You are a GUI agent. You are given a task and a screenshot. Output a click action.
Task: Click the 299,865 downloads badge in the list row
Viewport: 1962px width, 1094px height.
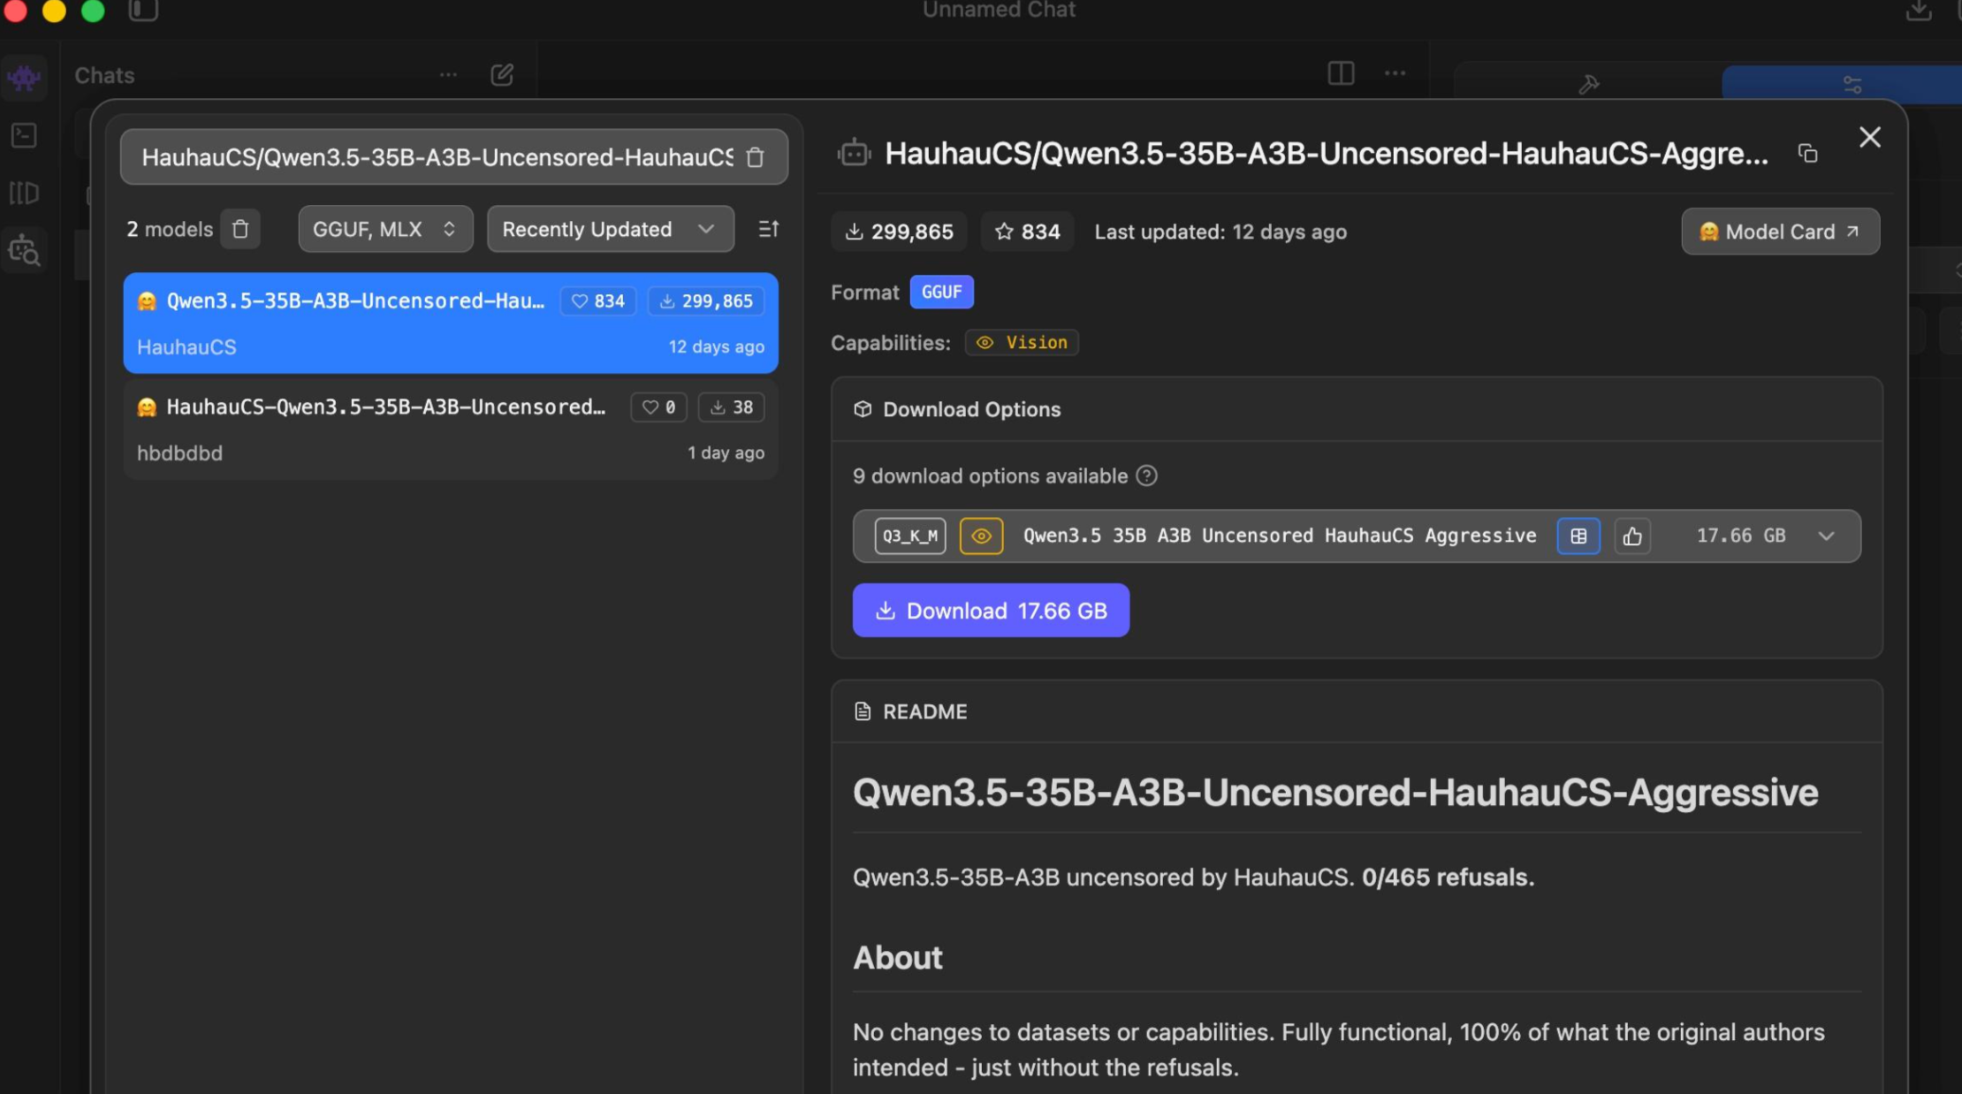point(706,301)
